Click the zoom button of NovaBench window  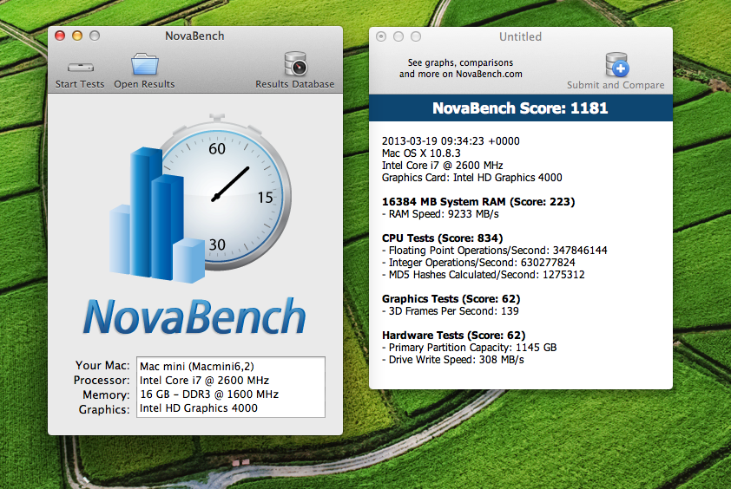[95, 36]
